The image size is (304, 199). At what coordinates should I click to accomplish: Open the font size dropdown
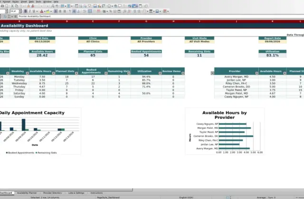20,11
